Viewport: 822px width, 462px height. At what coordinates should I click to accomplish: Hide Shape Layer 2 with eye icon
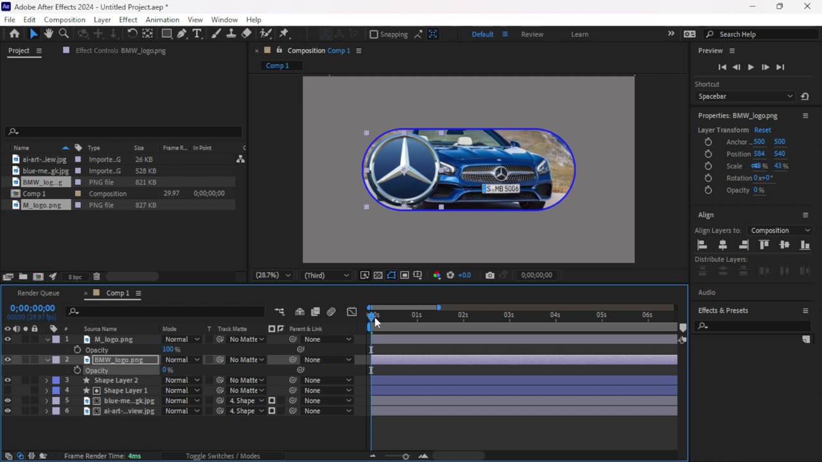tap(8, 381)
